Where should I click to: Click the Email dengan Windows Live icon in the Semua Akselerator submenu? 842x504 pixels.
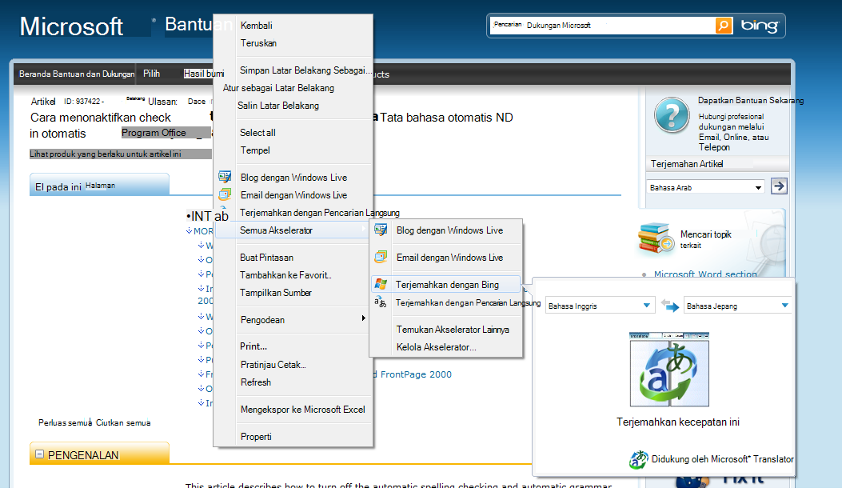click(x=381, y=258)
